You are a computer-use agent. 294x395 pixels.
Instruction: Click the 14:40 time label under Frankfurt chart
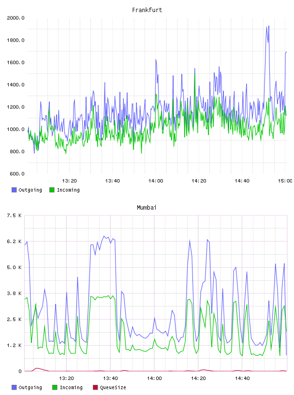[x=242, y=181]
